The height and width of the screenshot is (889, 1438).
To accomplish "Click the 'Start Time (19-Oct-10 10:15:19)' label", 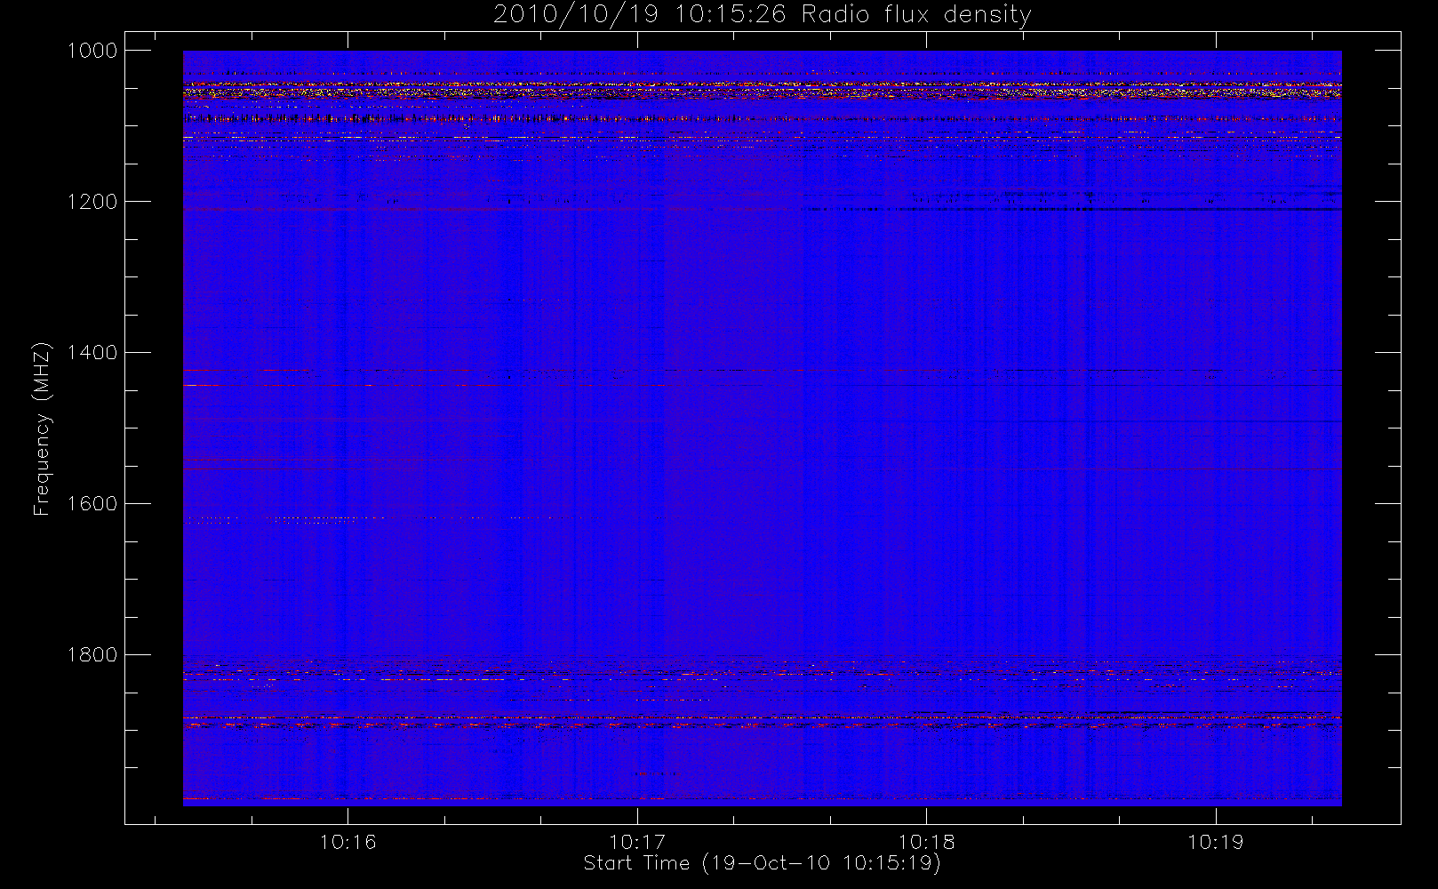I will coord(762,863).
